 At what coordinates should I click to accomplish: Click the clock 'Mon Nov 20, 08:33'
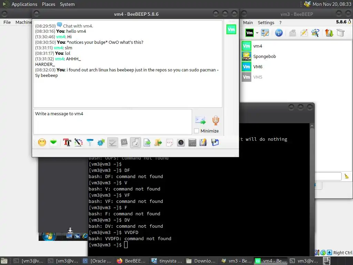point(332,4)
